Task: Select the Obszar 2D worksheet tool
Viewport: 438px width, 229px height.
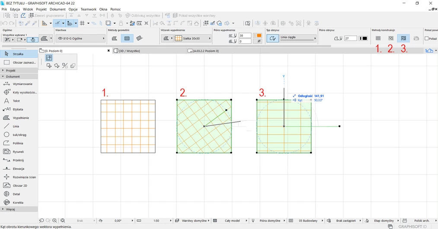Action: coord(19,185)
